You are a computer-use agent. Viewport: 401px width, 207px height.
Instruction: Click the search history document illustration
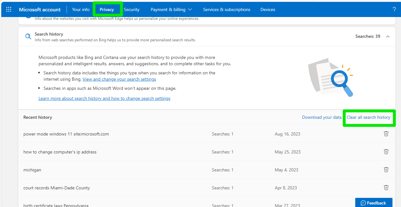pos(330,77)
